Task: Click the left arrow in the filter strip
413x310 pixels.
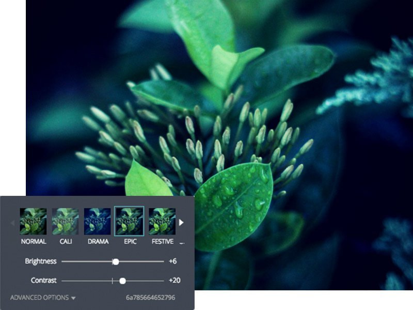Action: coord(11,223)
